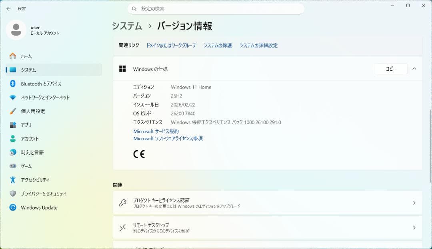Viewport: 432px width, 249px height.
Task: Click the privacy shield icon
Action: click(x=13, y=194)
